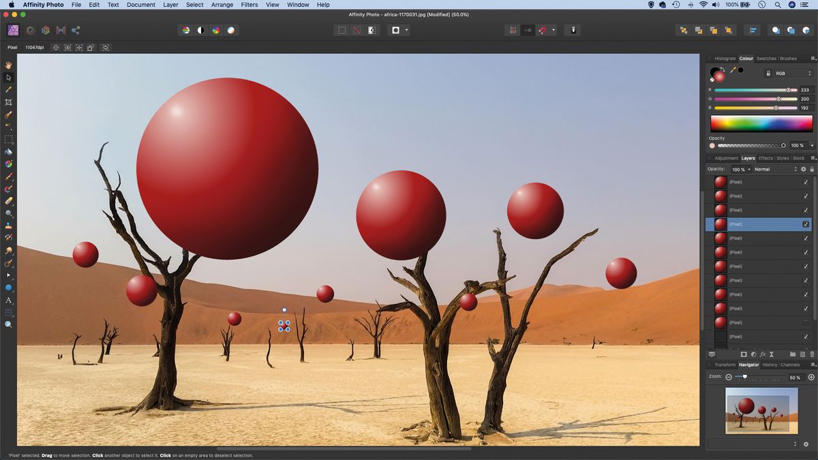Select the Zoom tool at the toolbar bottom
Image resolution: width=818 pixels, height=460 pixels.
(8, 325)
